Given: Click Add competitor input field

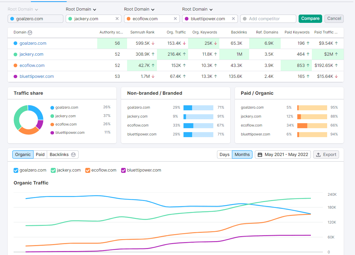Looking at the screenshot, I should pyautogui.click(x=268, y=19).
